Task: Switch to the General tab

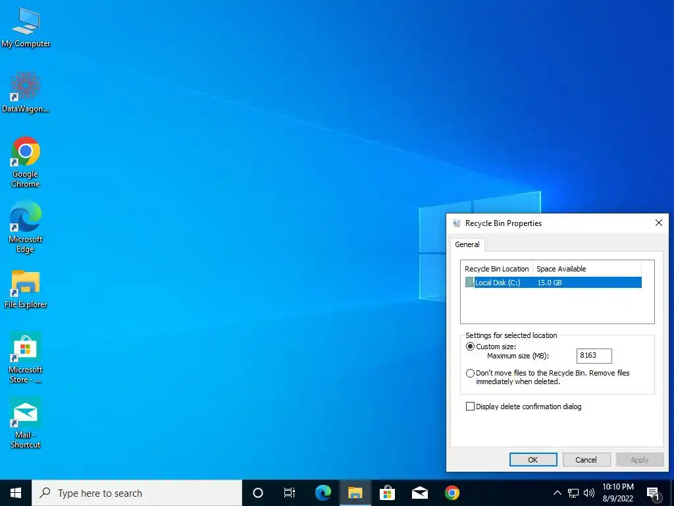Action: point(467,244)
